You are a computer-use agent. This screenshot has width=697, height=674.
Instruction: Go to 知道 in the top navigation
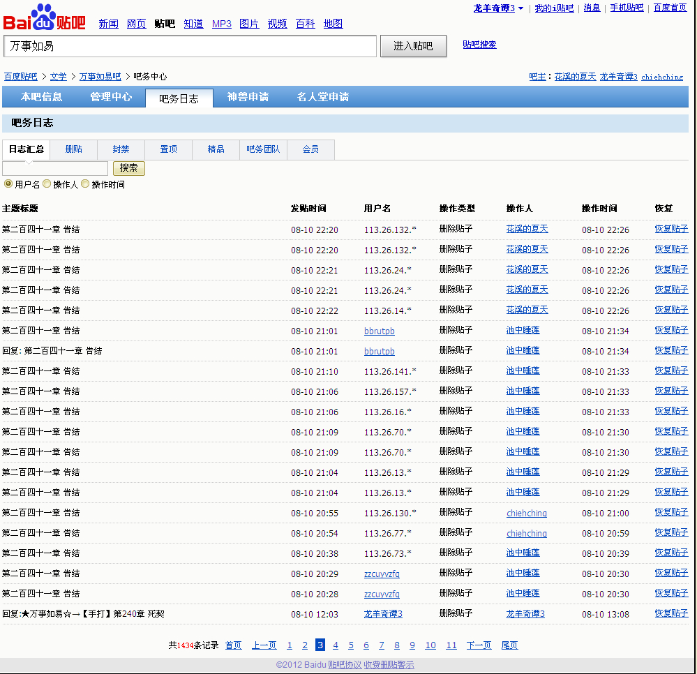point(193,24)
